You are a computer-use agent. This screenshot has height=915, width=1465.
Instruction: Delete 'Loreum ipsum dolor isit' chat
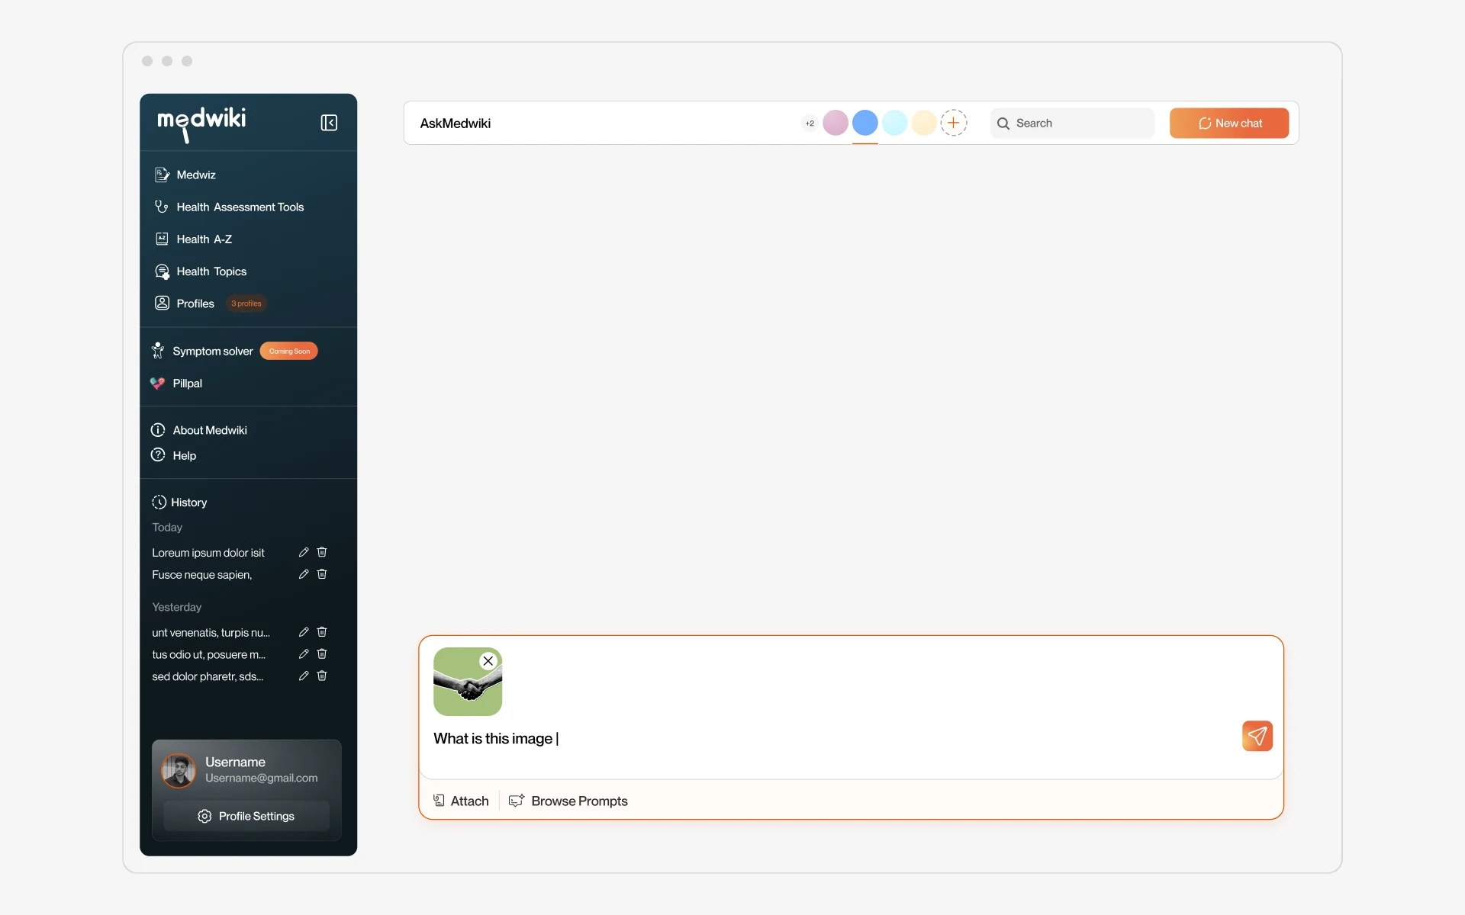[x=322, y=552]
